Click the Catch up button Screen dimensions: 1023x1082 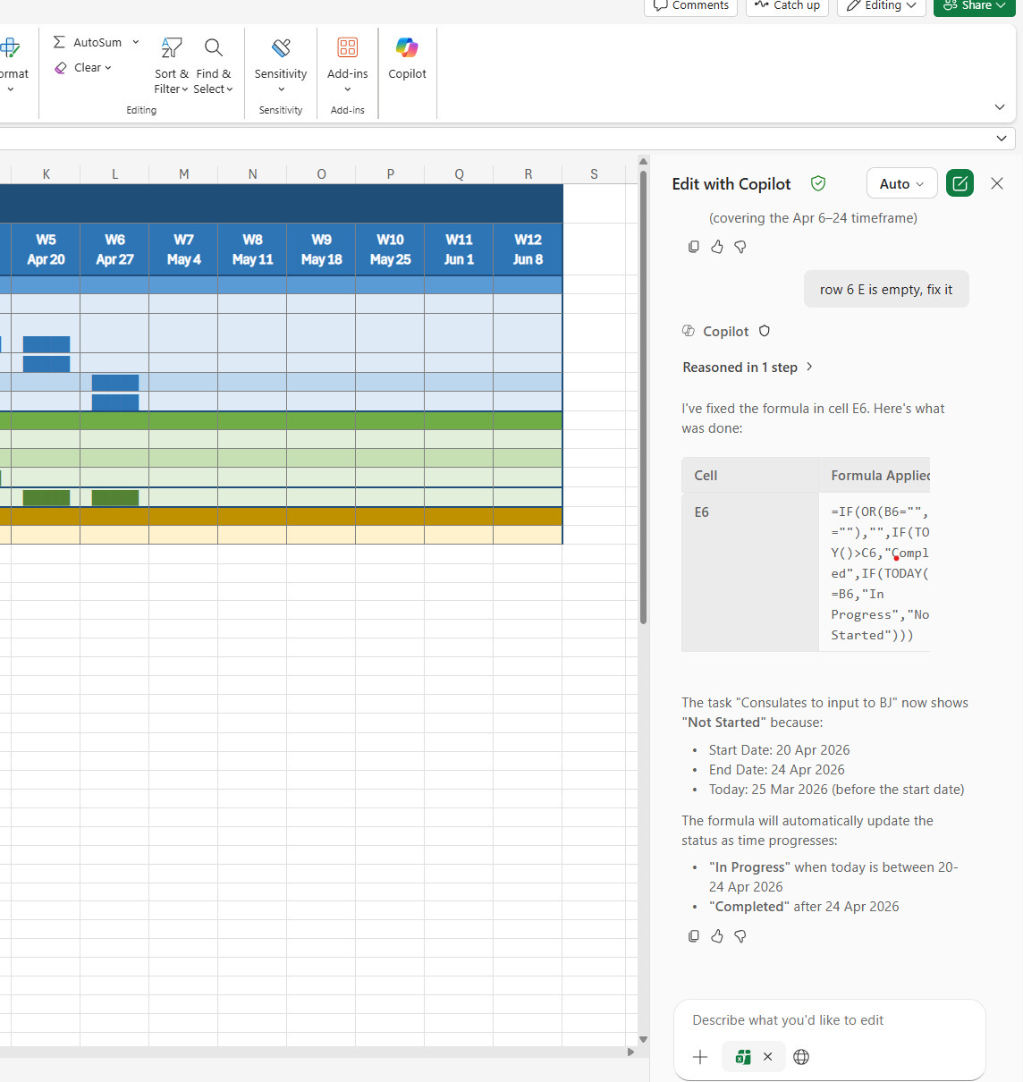point(787,6)
